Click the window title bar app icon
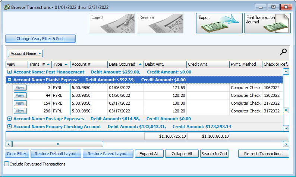The width and height of the screenshot is (296, 177). click(x=6, y=7)
